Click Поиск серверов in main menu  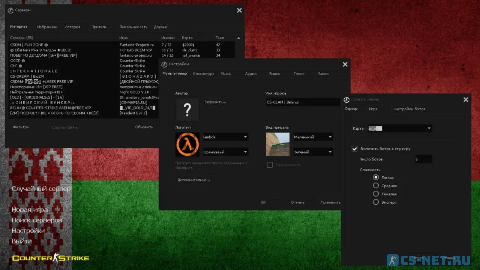click(37, 220)
